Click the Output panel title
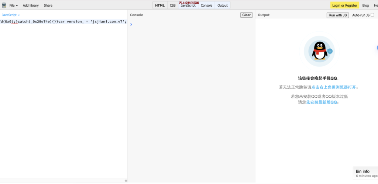Viewport: 378px width, 184px height. coord(264,15)
